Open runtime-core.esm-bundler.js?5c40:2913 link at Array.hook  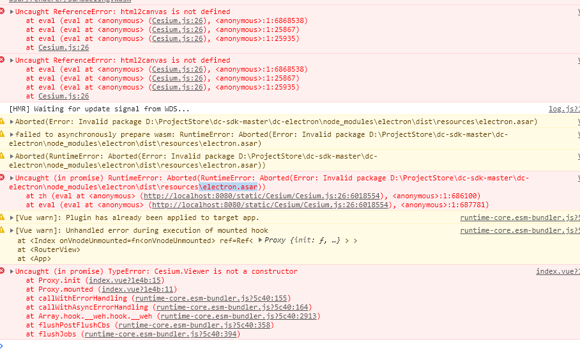coord(239,316)
